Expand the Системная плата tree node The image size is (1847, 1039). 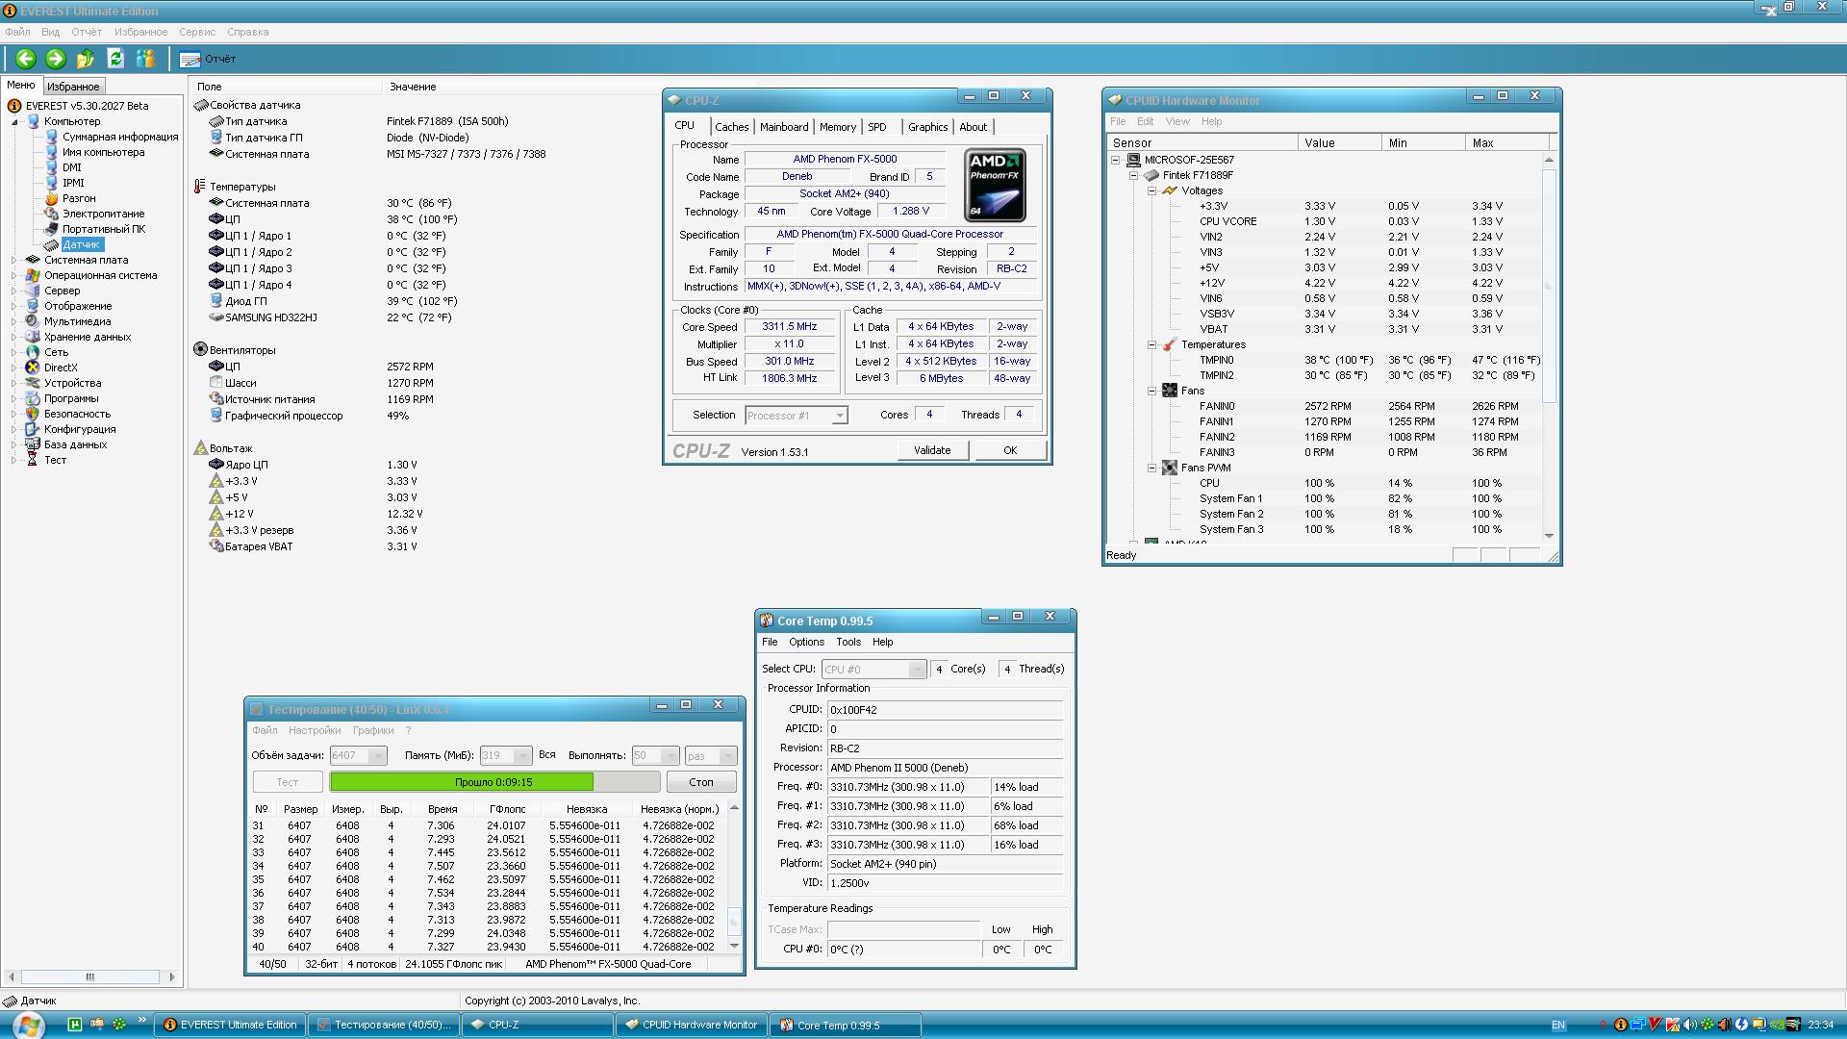(x=14, y=260)
